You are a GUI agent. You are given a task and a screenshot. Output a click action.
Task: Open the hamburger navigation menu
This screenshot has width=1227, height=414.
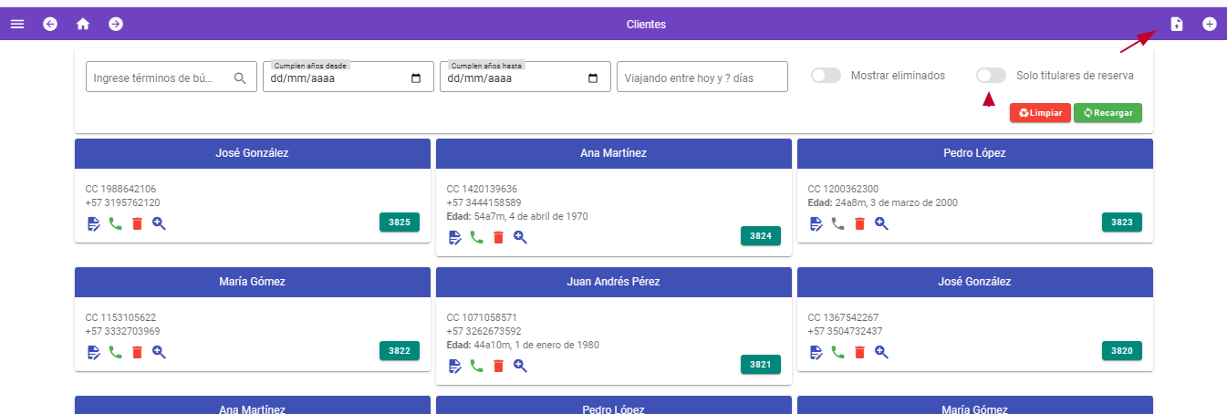click(x=17, y=24)
